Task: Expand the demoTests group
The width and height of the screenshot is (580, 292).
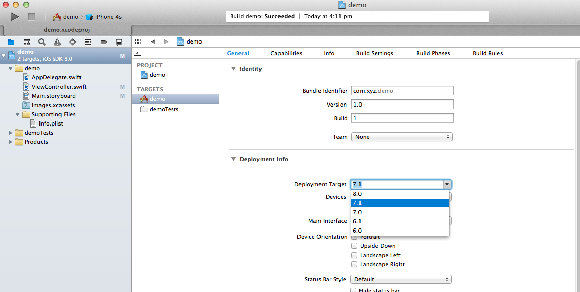Action: click(x=10, y=133)
